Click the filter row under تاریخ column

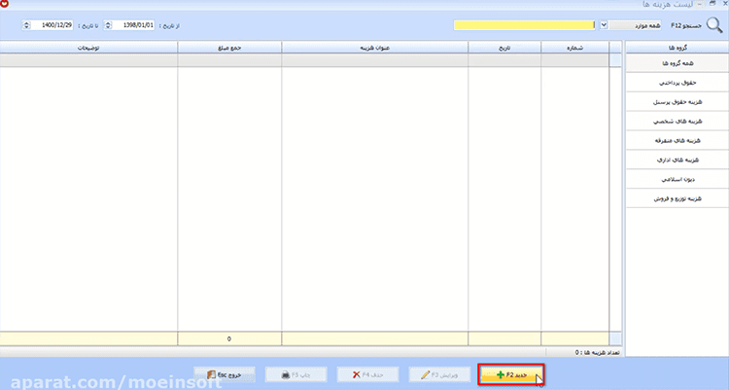504,60
